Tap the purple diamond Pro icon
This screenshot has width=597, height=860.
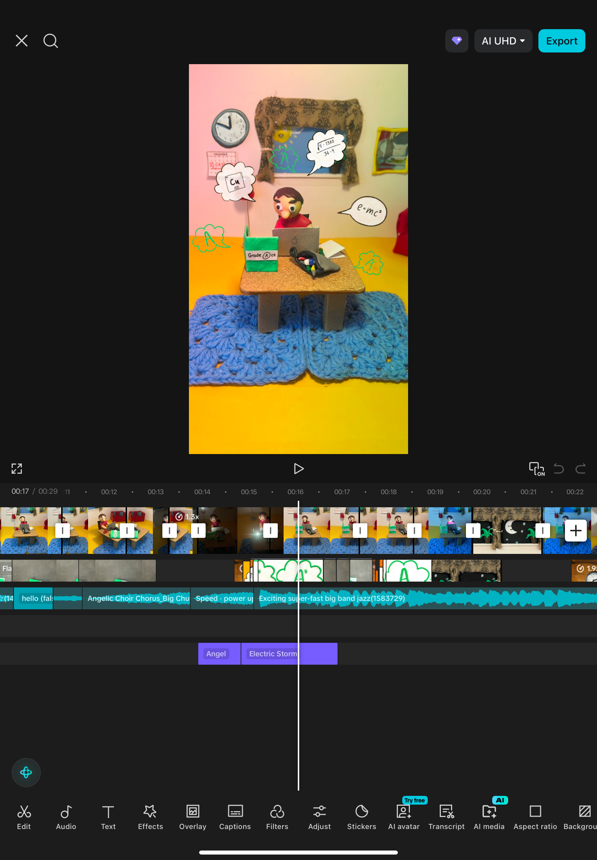tap(456, 41)
